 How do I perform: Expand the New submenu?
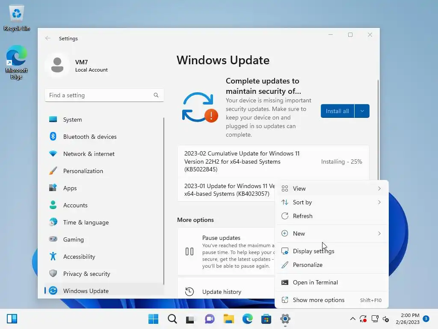coord(331,233)
